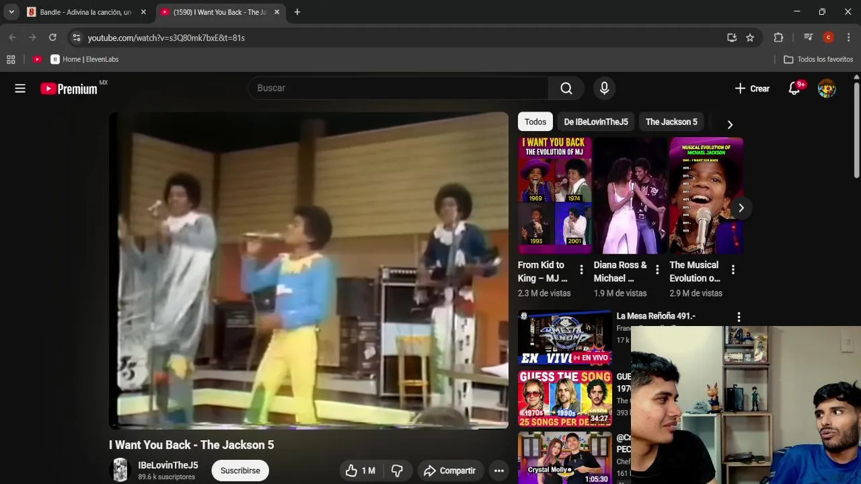The image size is (861, 484).
Task: Open the YouTube hamburger guide menu
Action: pos(20,88)
